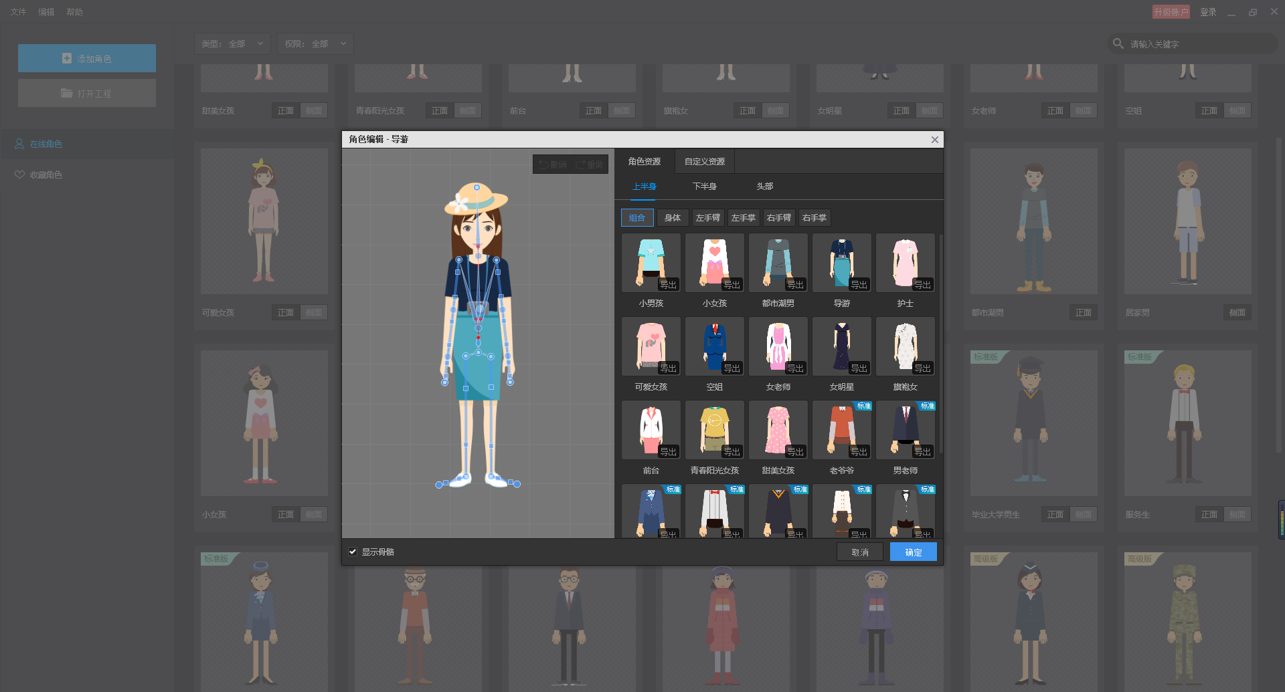The image size is (1285, 692).
Task: Click the 登录 link
Action: point(1208,12)
